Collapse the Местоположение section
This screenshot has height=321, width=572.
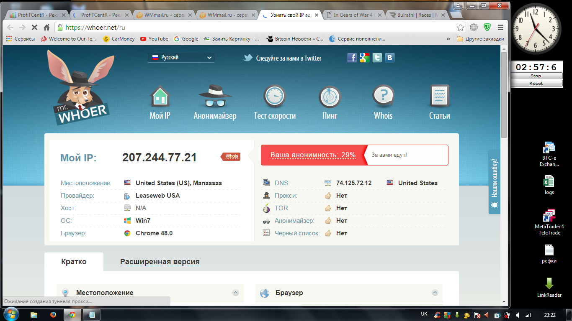pos(236,293)
